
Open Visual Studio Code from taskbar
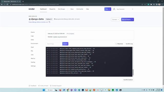(x=117, y=90)
